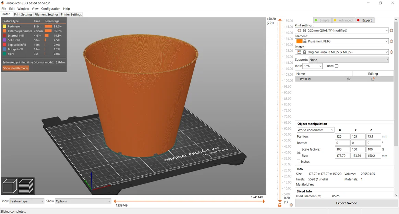
Task: Click the layer slider settings cog icon
Action: (291, 205)
